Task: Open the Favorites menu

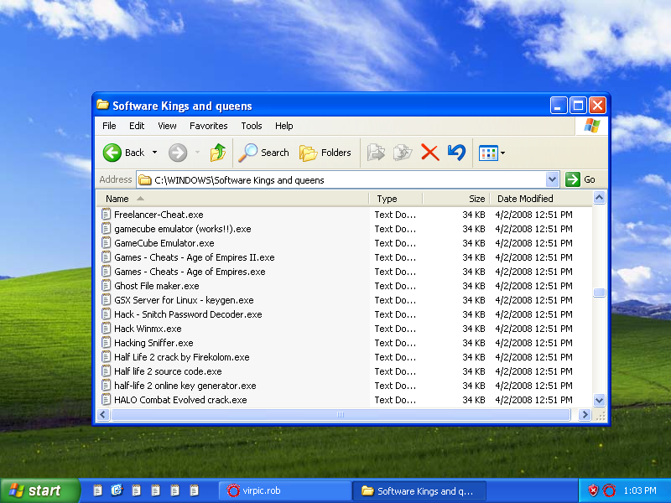Action: click(208, 126)
